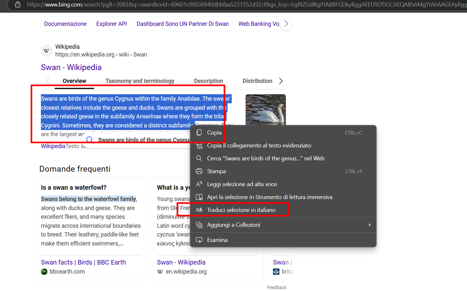
Task: Open Taxonomy and terminology tab
Action: pyautogui.click(x=140, y=81)
